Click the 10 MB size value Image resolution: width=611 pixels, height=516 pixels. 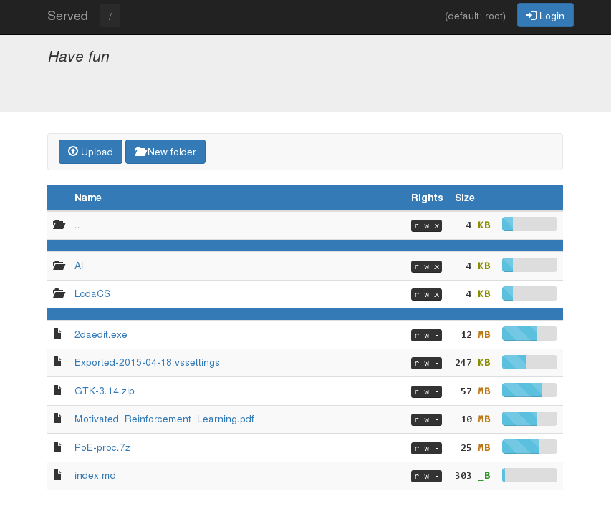[x=476, y=419]
